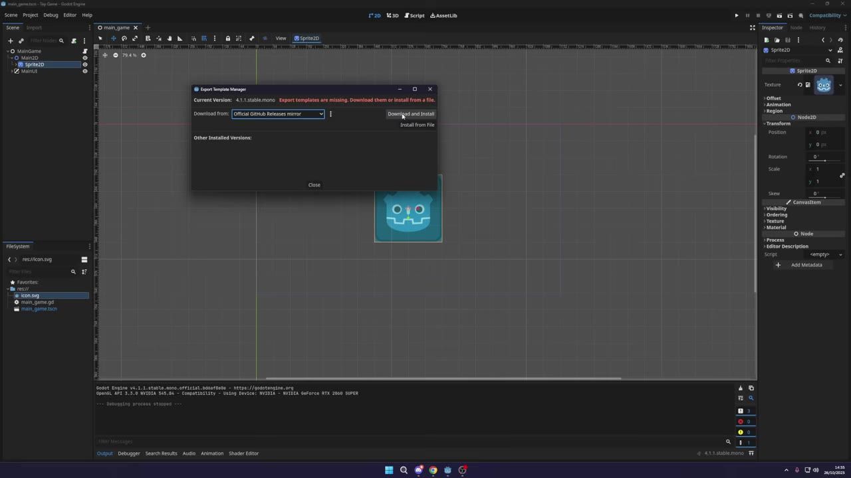The image size is (851, 478).
Task: Expand the Animation section
Action: (x=778, y=104)
